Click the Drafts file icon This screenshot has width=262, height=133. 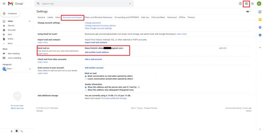[4, 39]
